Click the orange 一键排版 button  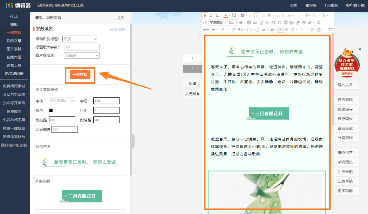(x=80, y=74)
